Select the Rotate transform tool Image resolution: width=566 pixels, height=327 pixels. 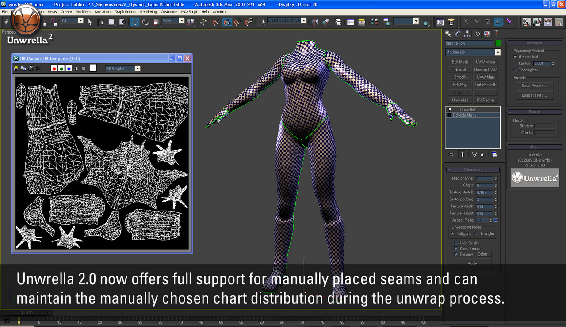point(145,22)
